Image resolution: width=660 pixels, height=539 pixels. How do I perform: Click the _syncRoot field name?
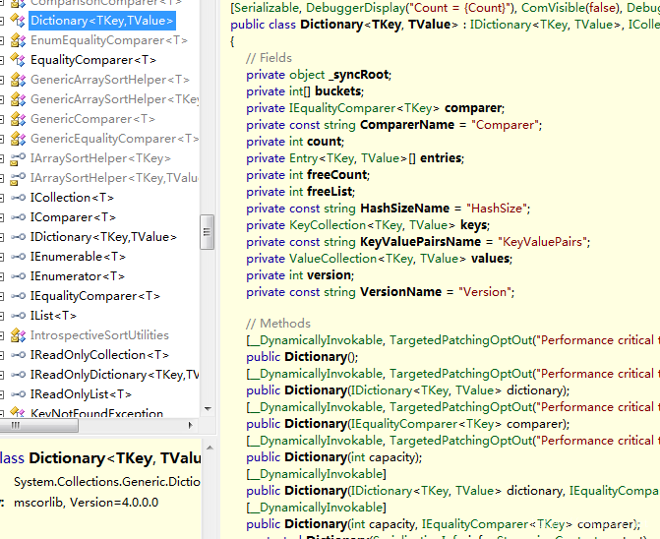click(359, 75)
